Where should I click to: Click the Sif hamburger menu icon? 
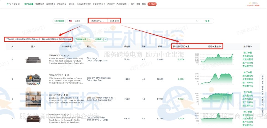coord(7,4)
